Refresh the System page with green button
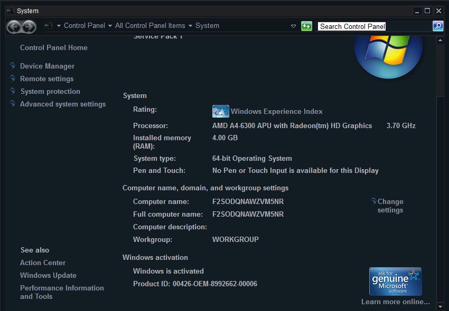This screenshot has height=311, width=449. click(x=306, y=26)
